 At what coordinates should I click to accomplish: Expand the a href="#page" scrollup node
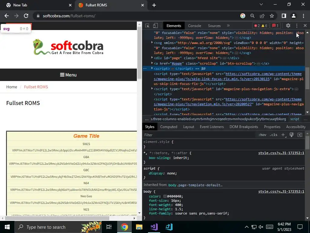152,63
